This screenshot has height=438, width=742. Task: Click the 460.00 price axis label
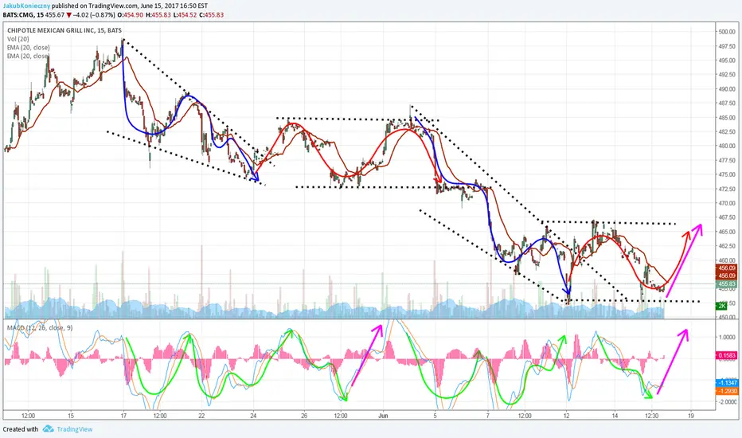point(726,260)
